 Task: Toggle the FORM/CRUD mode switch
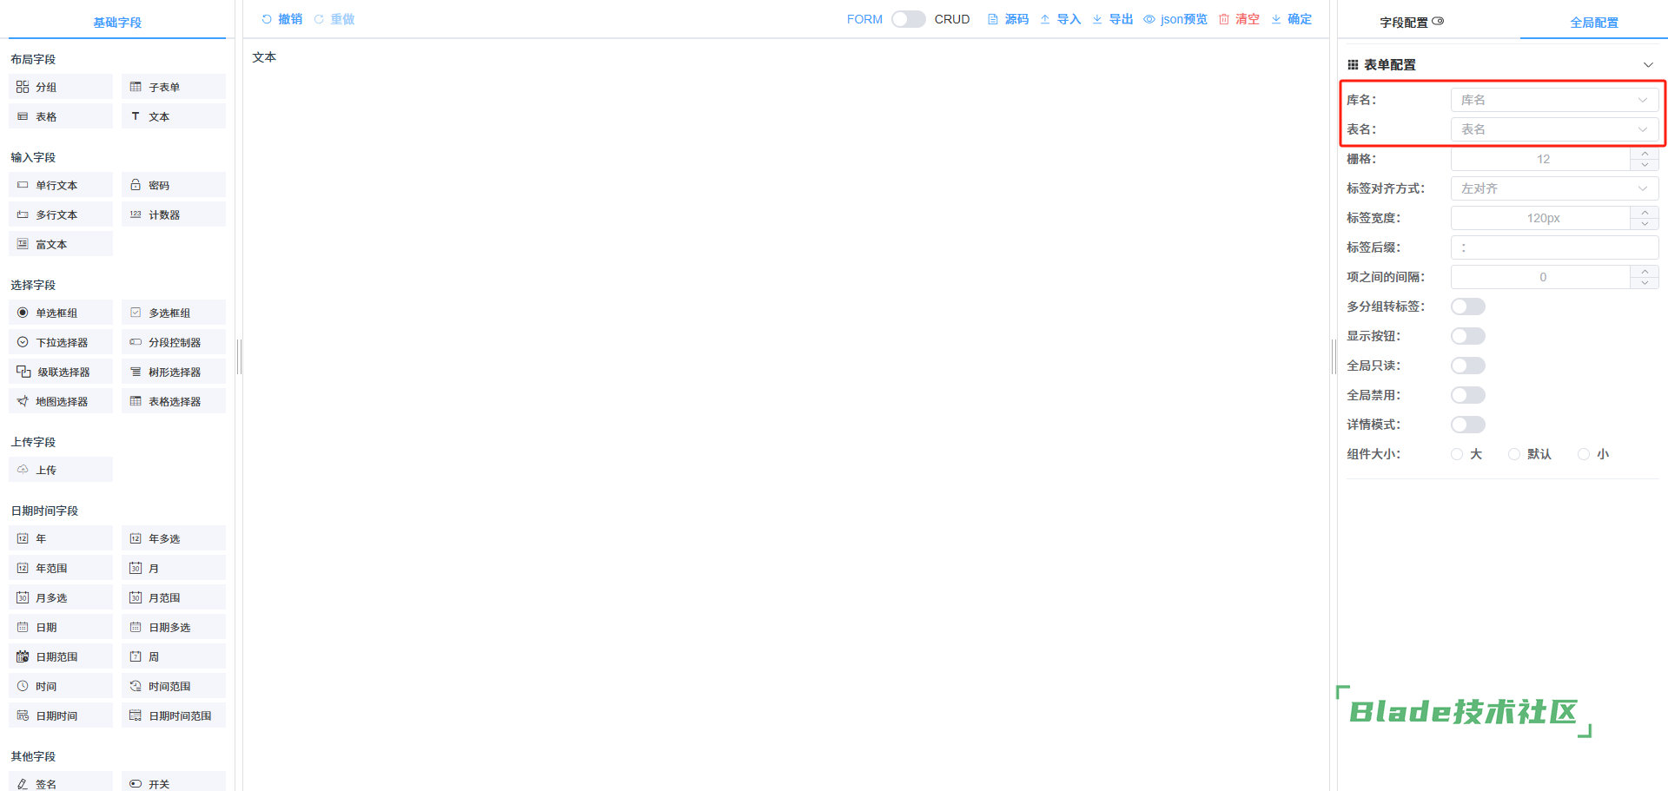tap(908, 19)
